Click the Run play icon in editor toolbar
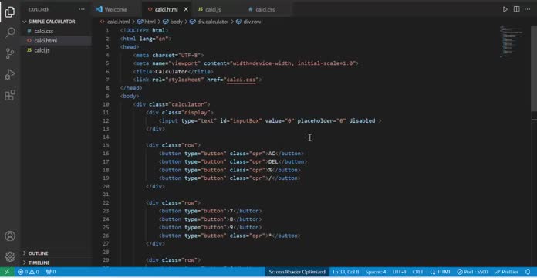Viewport: 537px width, 278px height. (x=505, y=9)
